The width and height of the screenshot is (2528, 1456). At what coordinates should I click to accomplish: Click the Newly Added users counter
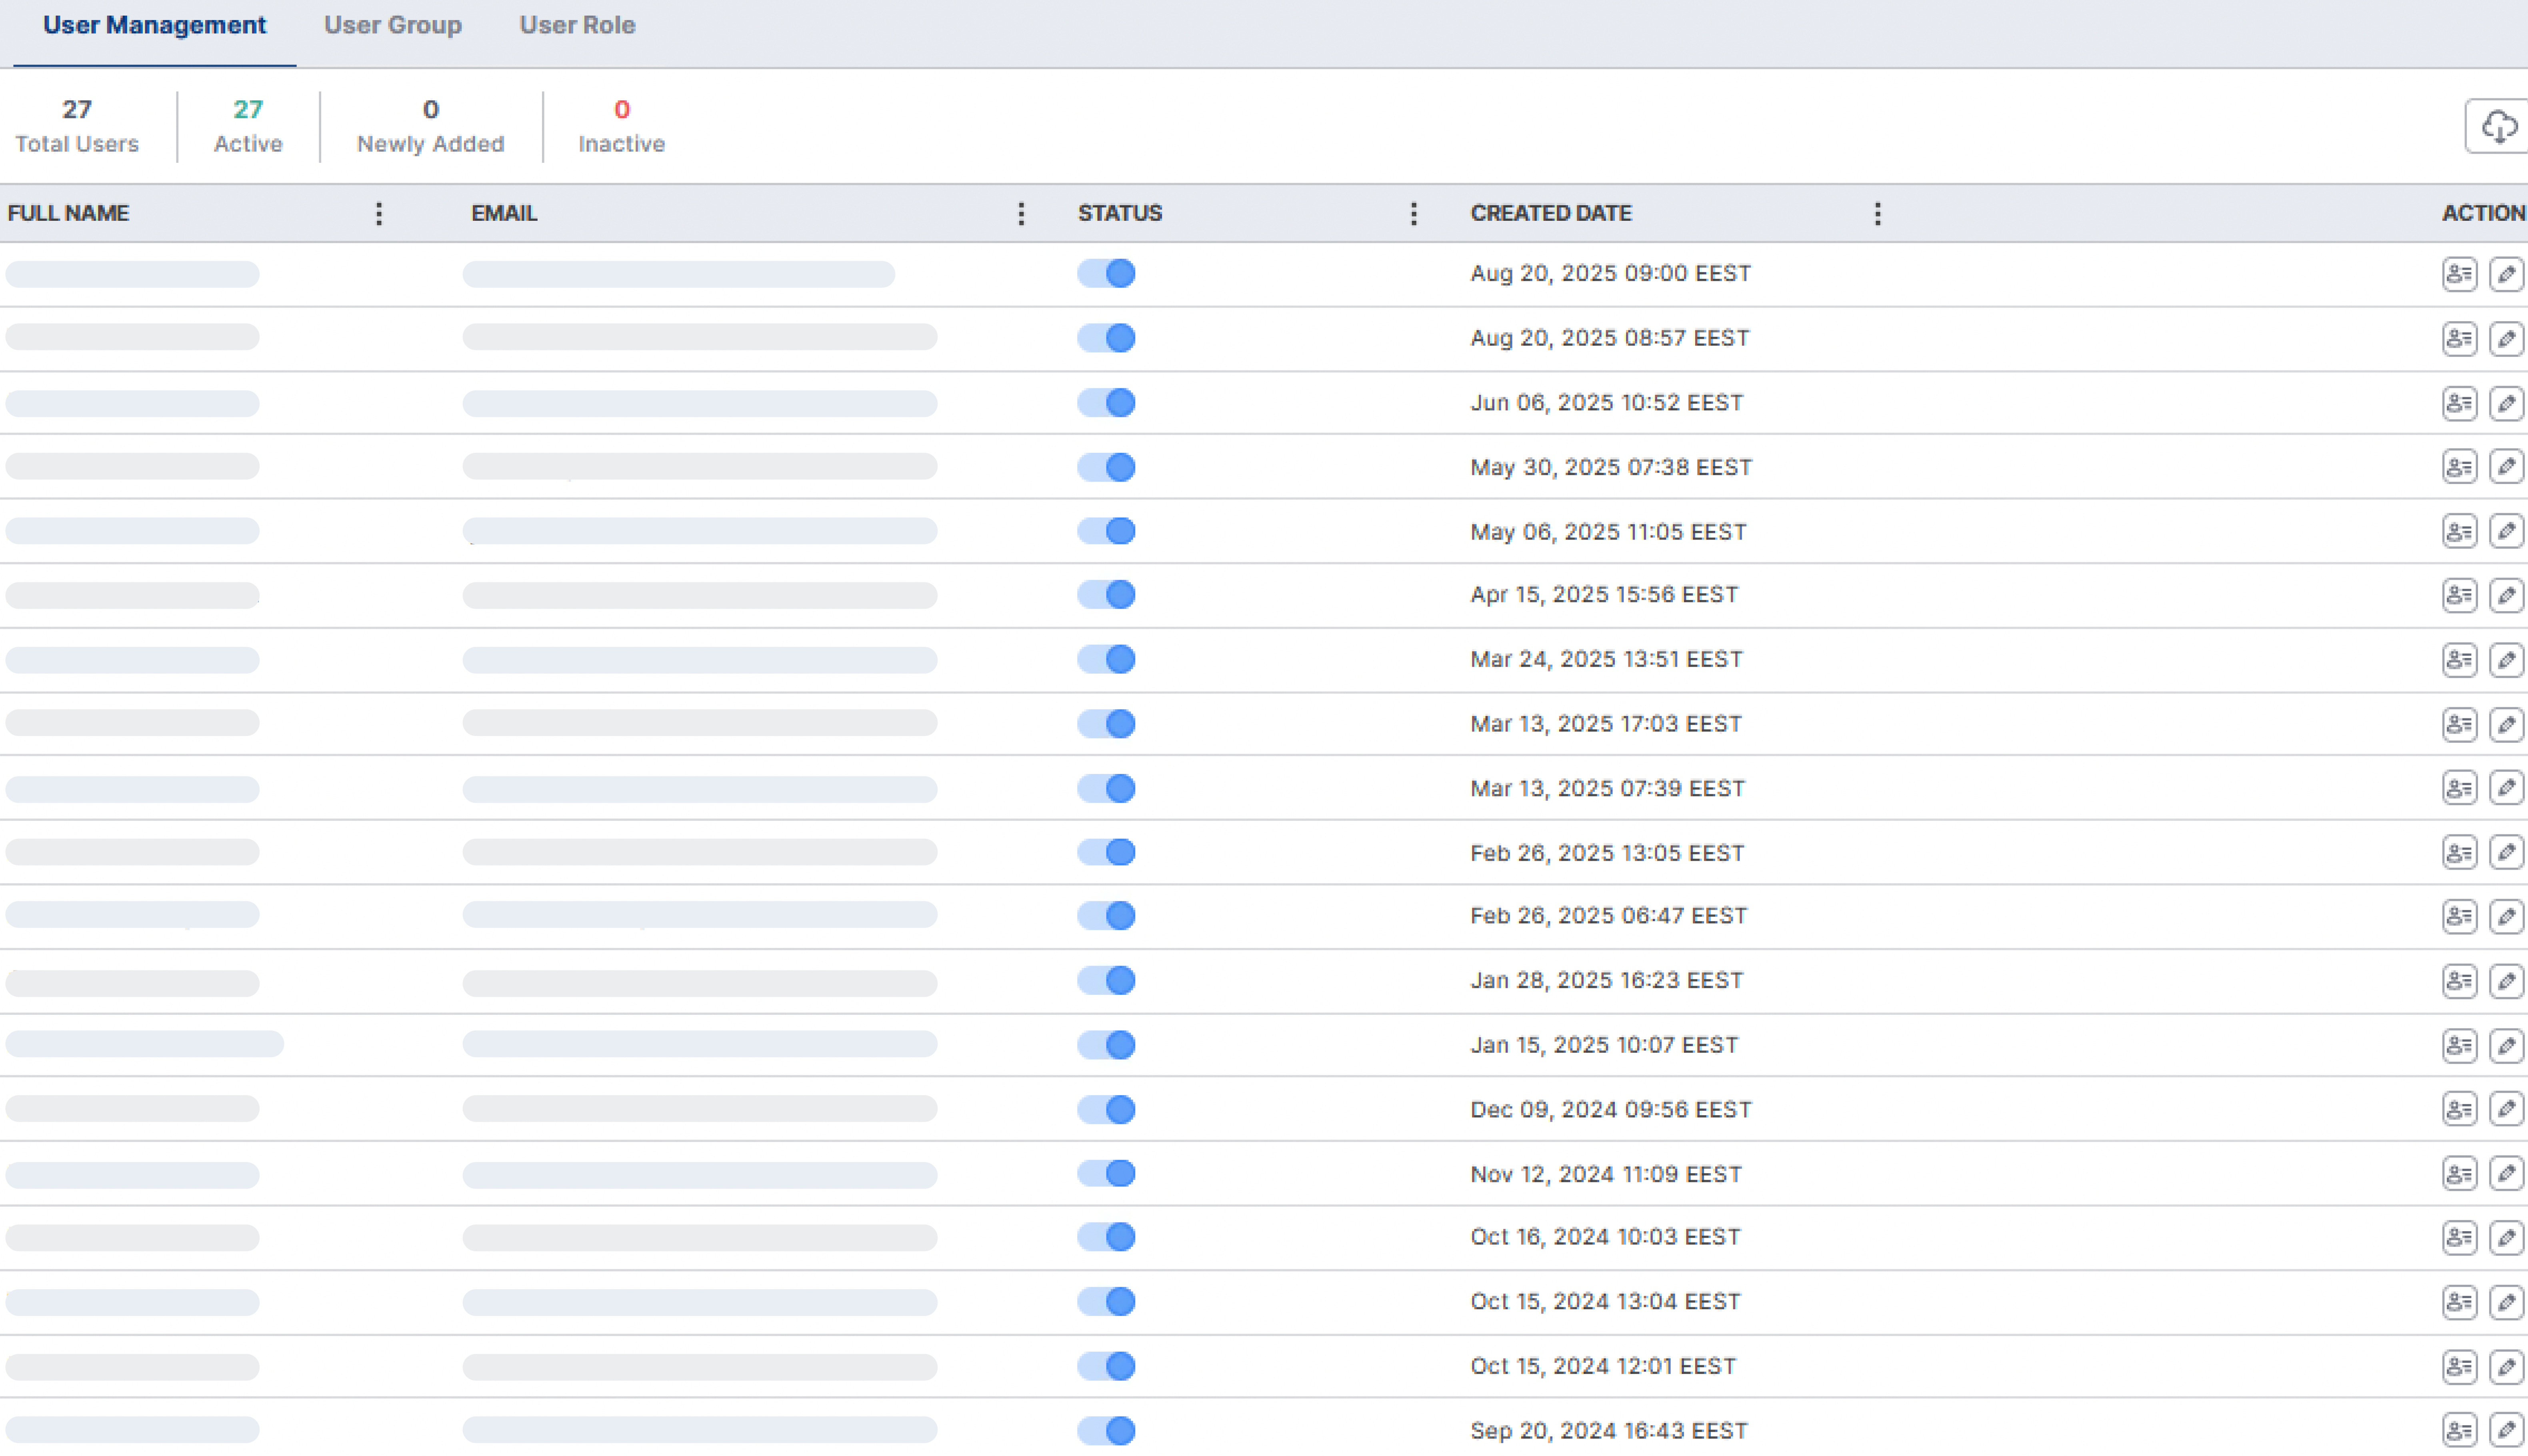(430, 126)
